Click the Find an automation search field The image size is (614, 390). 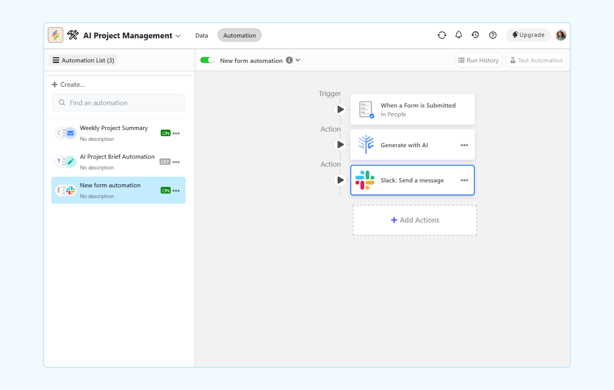coord(118,103)
